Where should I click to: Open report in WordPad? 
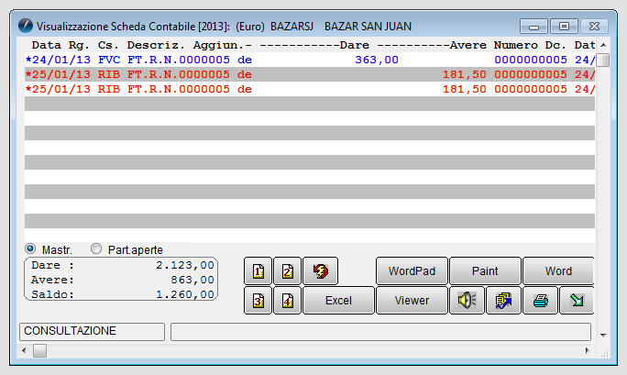412,271
